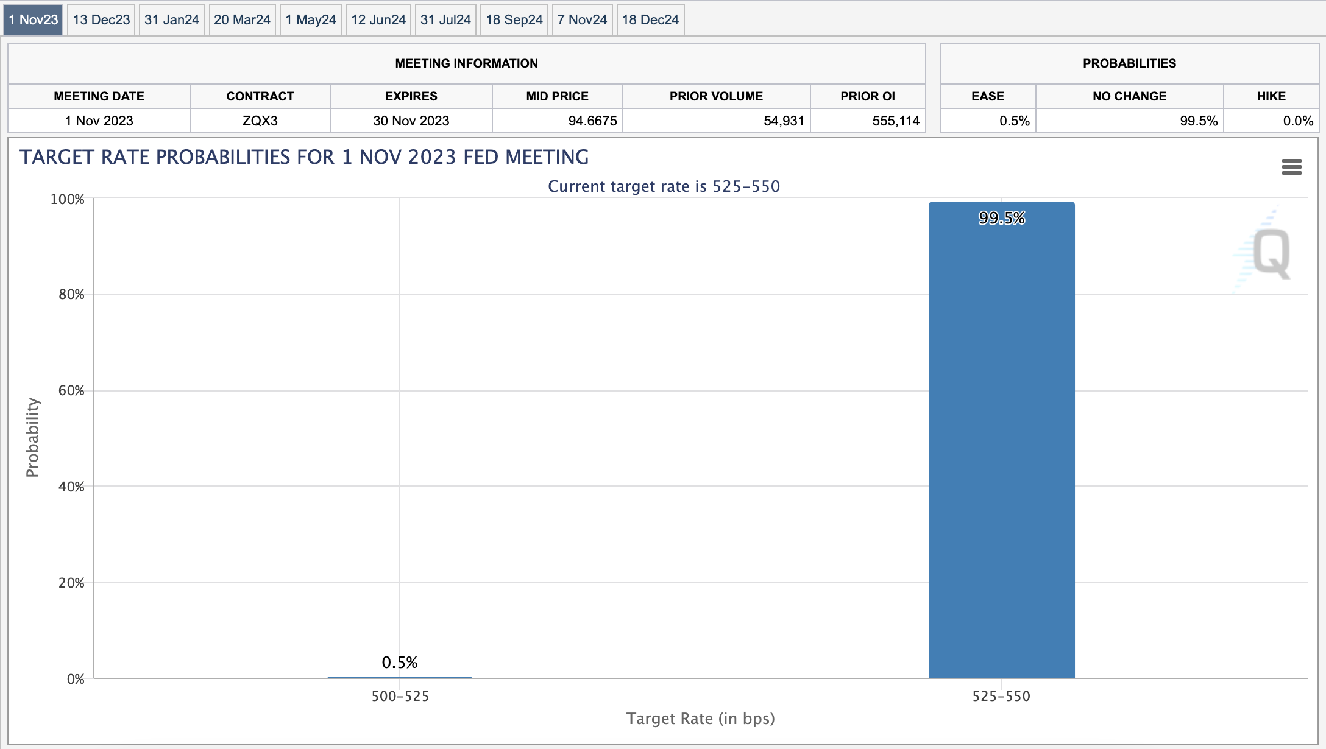
Task: Go to the 1 May24 tab
Action: point(311,20)
